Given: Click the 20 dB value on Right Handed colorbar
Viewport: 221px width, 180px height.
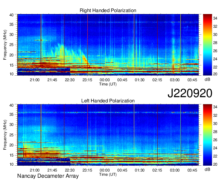Looking at the screenshot, I should 215,74.
